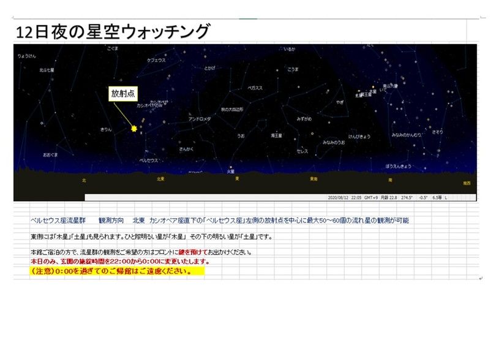Click the 海王星 planet label
499x353 pixels.
(x=277, y=135)
